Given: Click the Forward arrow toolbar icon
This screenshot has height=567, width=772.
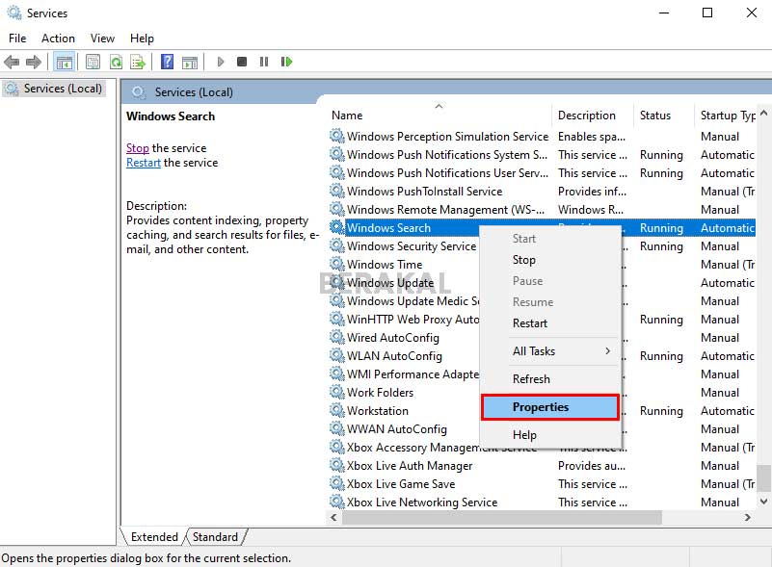Looking at the screenshot, I should (x=34, y=62).
